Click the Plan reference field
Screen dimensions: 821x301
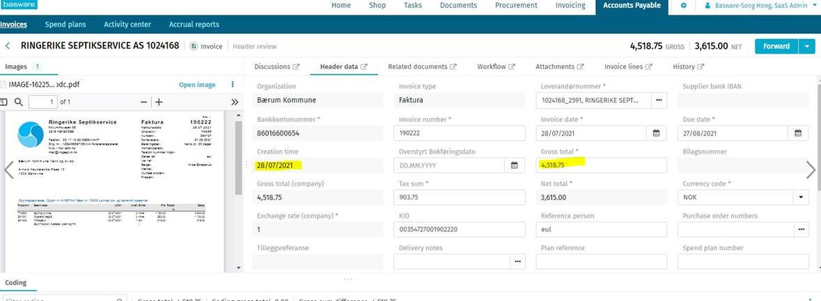[x=601, y=261]
